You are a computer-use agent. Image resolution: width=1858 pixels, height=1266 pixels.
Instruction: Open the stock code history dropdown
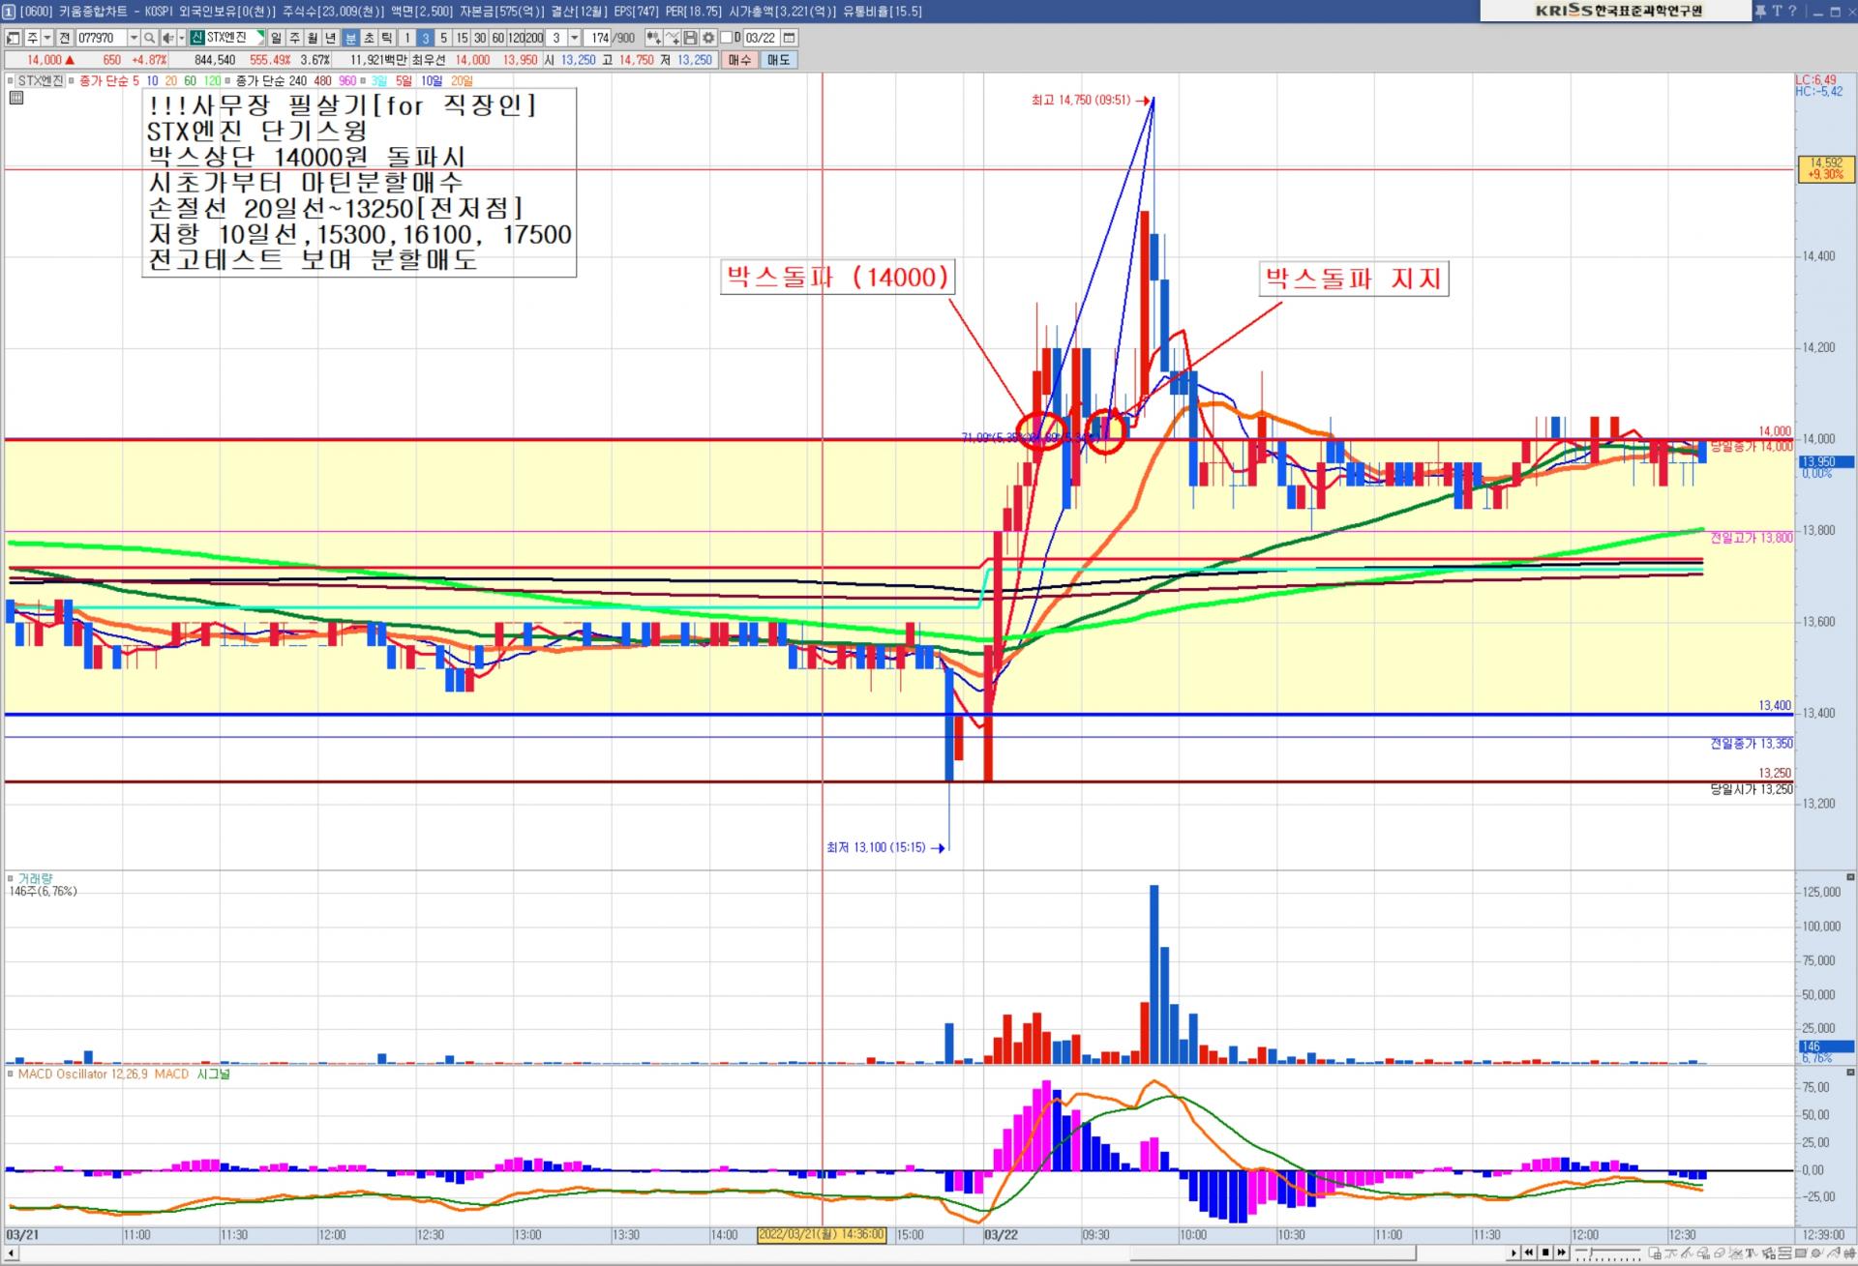[134, 38]
